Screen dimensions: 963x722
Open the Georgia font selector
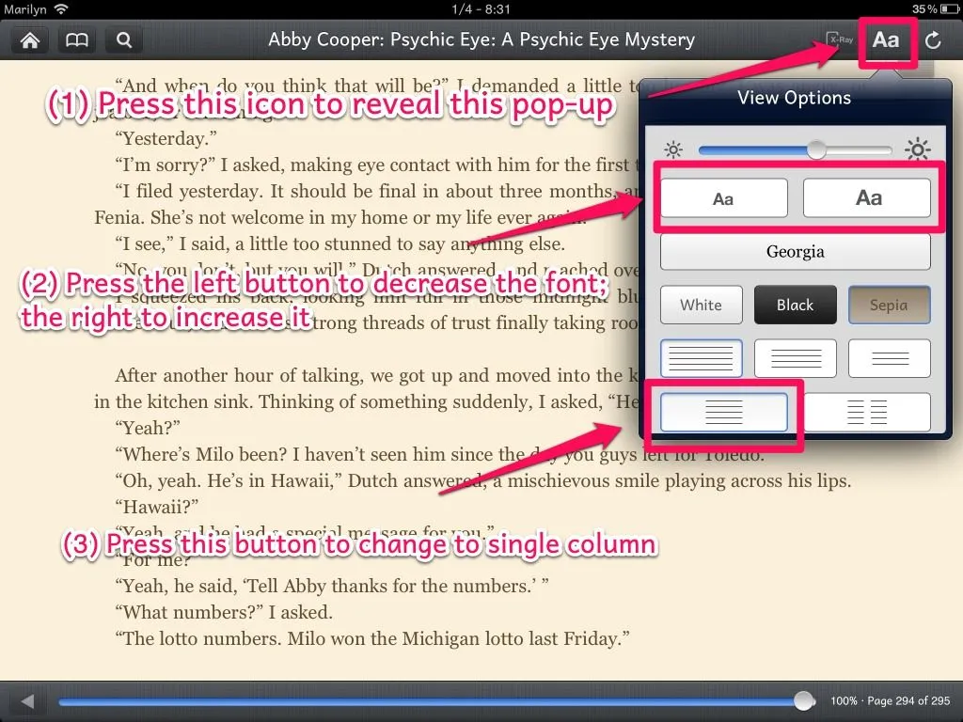pyautogui.click(x=795, y=252)
